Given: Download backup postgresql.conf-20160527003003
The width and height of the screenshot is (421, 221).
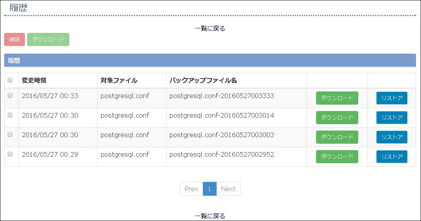Looking at the screenshot, I should tap(337, 137).
